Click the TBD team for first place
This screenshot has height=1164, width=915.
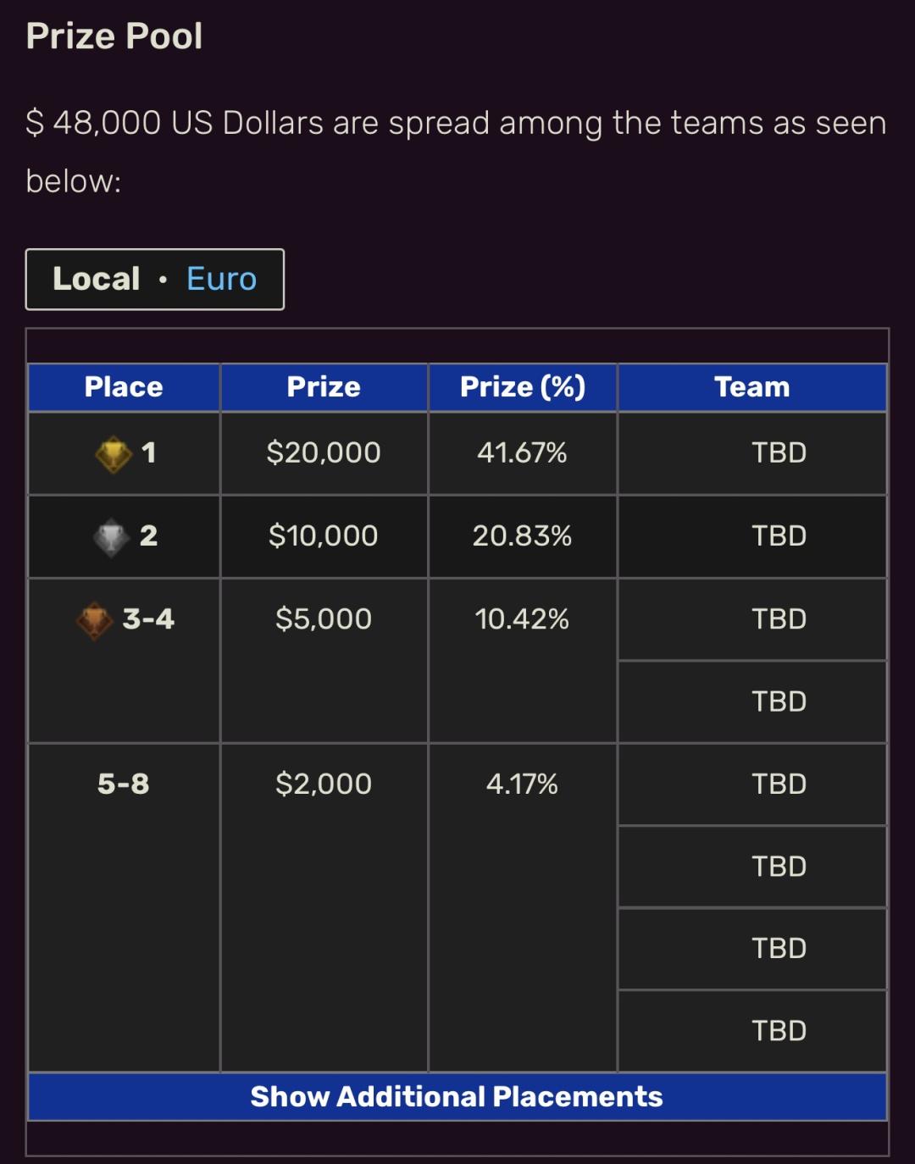pyautogui.click(x=752, y=453)
